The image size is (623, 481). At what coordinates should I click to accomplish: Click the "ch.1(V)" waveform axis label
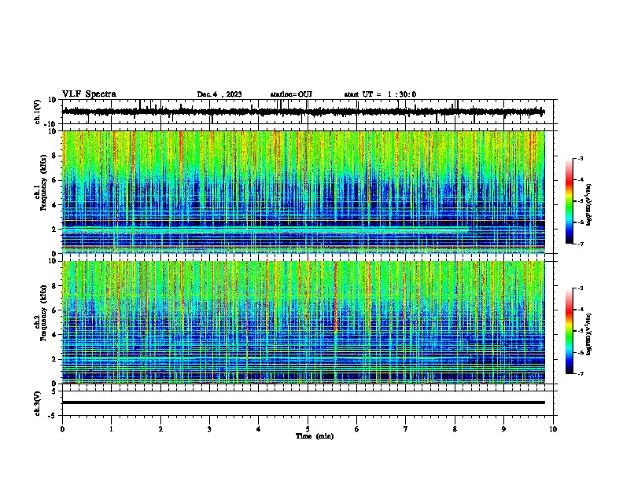(x=38, y=112)
